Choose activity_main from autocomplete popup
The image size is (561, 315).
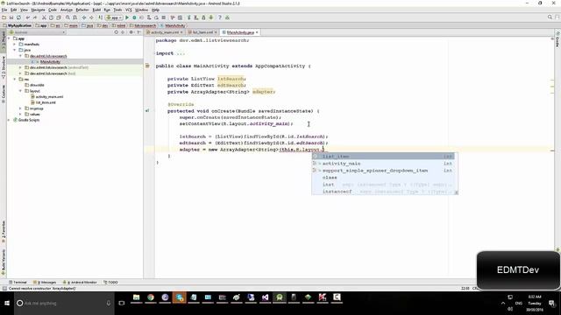[x=383, y=164]
